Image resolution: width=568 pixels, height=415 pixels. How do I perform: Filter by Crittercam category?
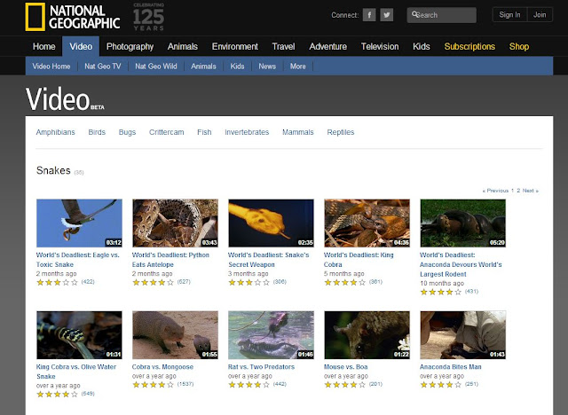coord(166,132)
